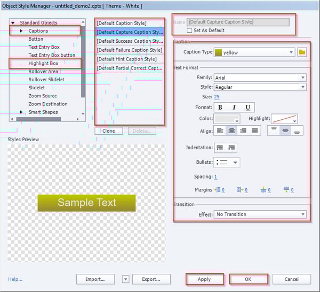Click the bottom margin value
Screen dimensions: 320x292
tap(292, 190)
